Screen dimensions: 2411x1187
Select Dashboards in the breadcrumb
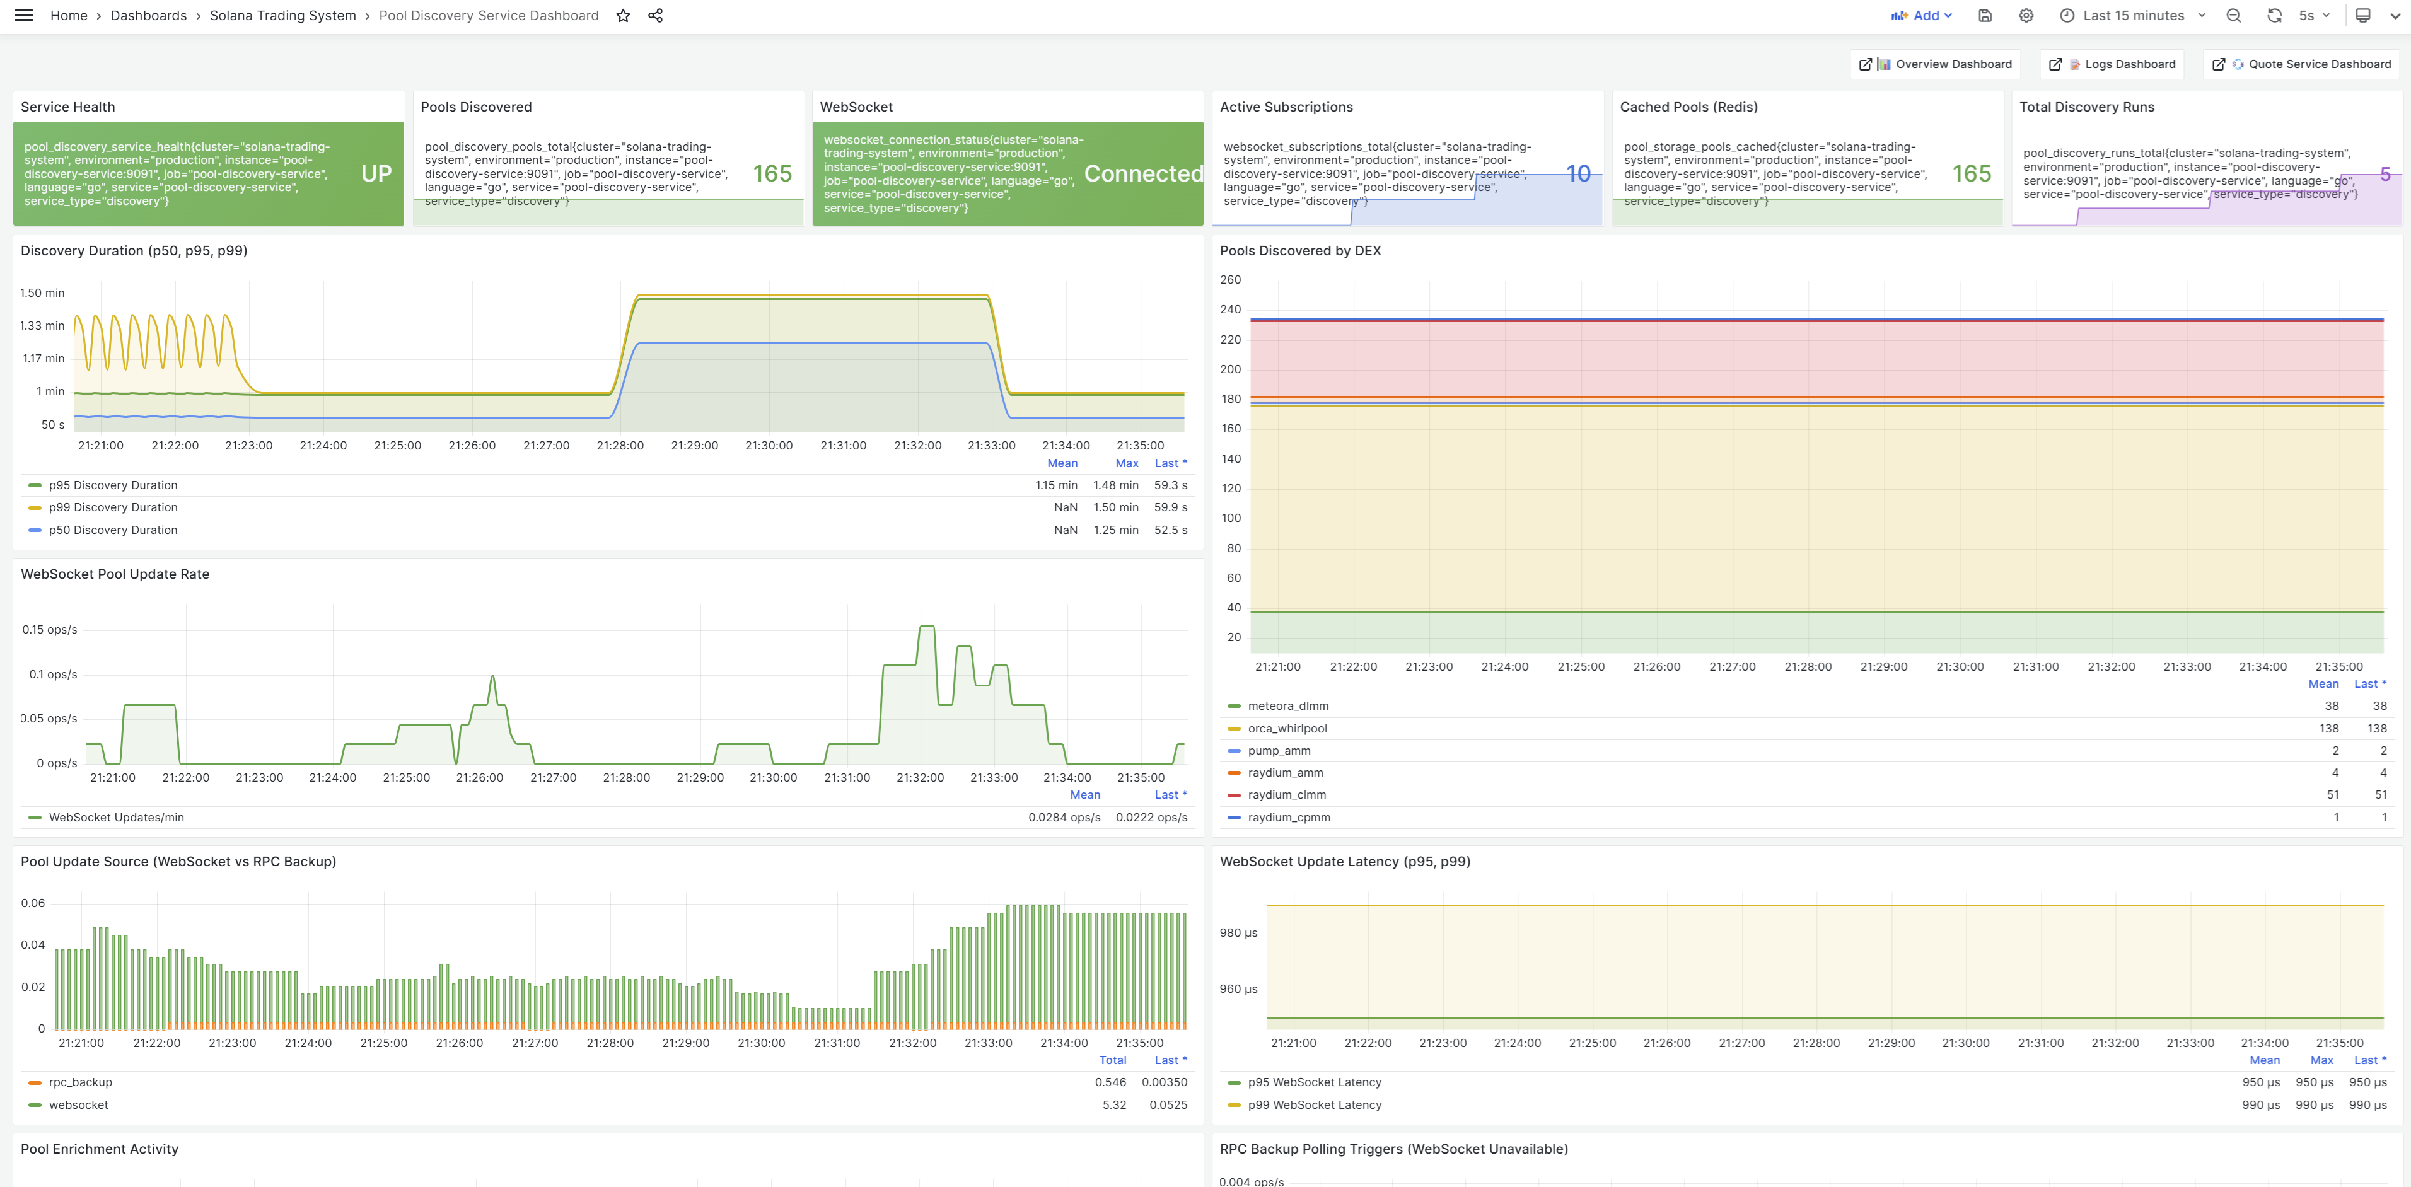pos(148,15)
